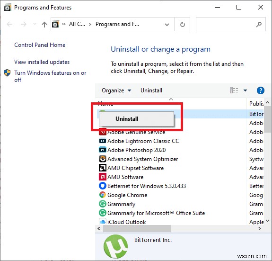Click the Betternet shield icon
This screenshot has height=261, width=272.
102,186
